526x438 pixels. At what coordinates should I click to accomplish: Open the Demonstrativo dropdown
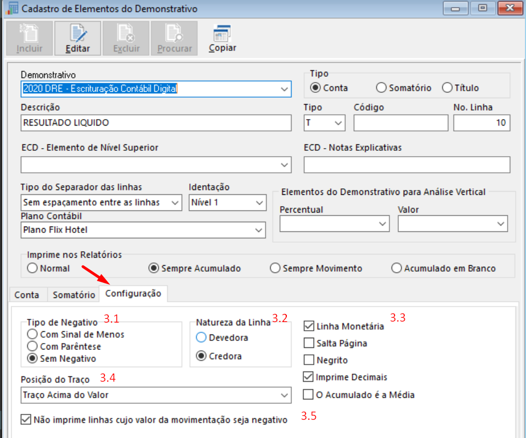click(284, 89)
